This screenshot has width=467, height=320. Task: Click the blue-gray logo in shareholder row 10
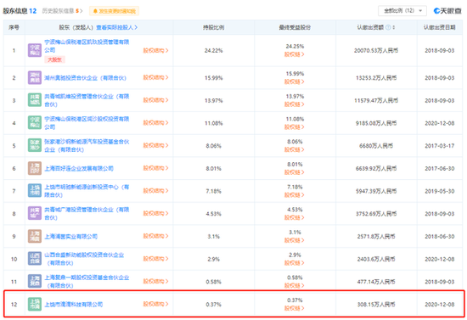pos(35,259)
